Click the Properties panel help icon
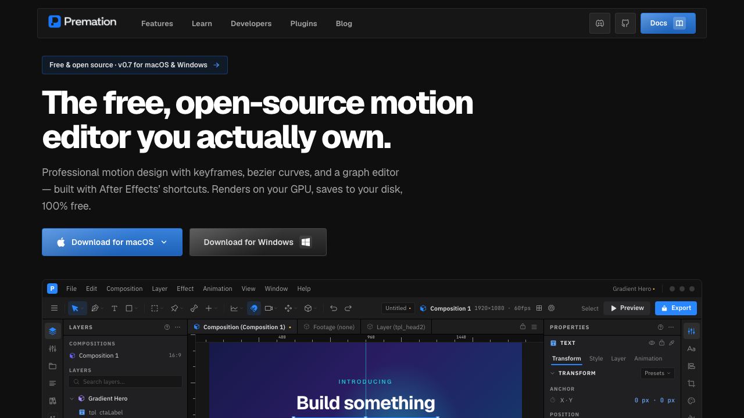The height and width of the screenshot is (418, 744). [660, 327]
